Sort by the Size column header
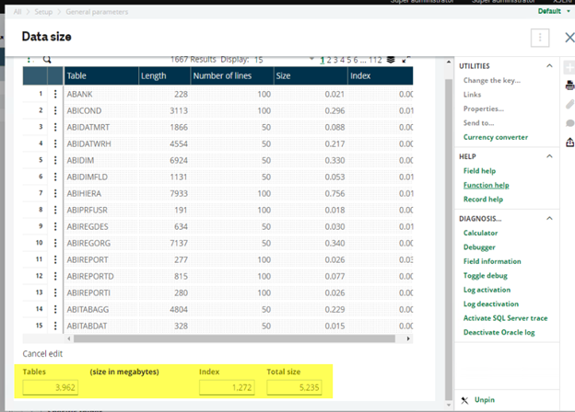Screen dimensions: 575x412 pos(311,75)
